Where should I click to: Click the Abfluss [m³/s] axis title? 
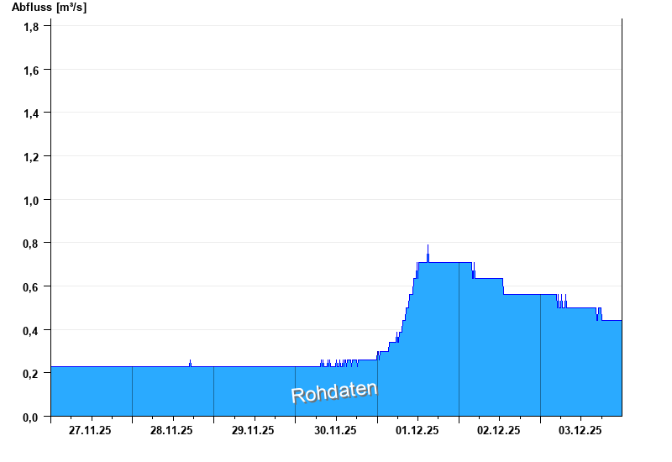tap(49, 8)
